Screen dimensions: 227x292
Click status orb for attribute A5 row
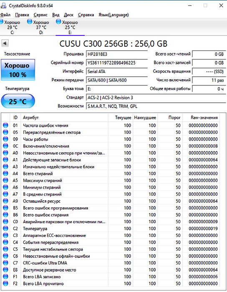click(5, 181)
